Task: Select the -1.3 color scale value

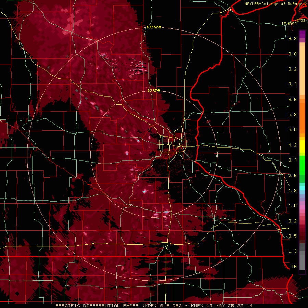Action: pyautogui.click(x=291, y=251)
